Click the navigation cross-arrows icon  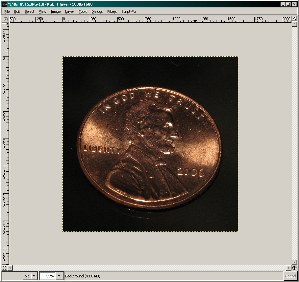[294, 268]
